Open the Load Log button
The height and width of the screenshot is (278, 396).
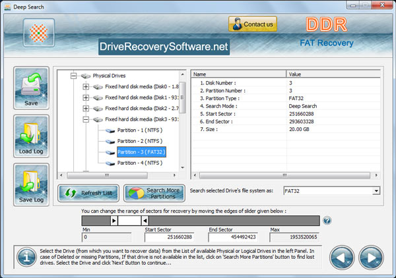[31, 136]
